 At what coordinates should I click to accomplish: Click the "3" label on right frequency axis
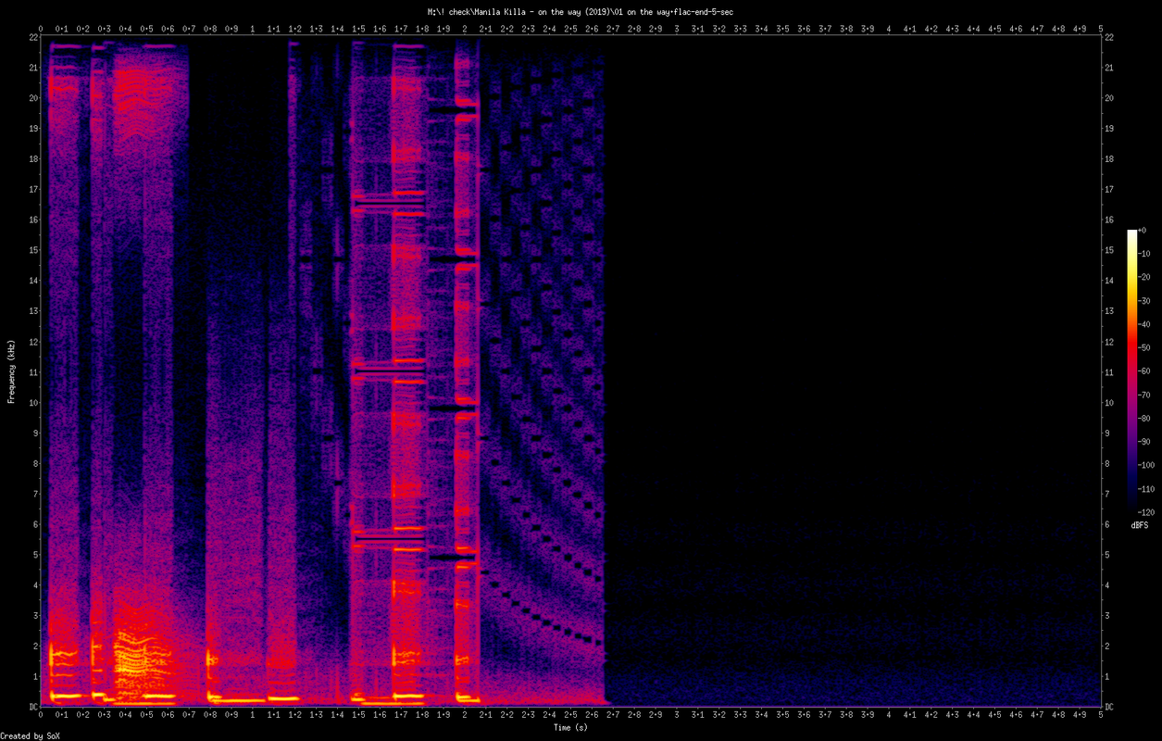coord(1107,615)
